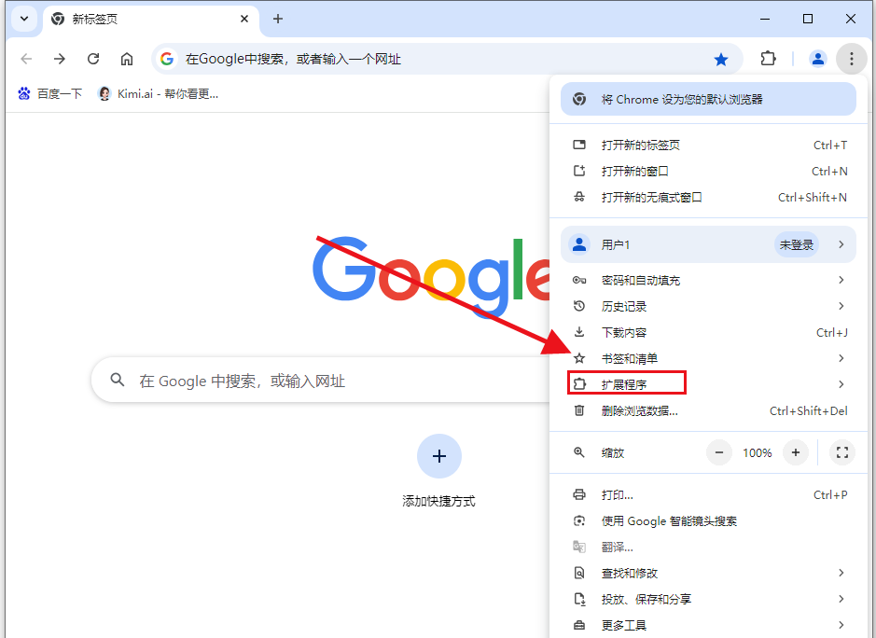Select 打开新的无痕式窗口 menu item

coord(708,197)
